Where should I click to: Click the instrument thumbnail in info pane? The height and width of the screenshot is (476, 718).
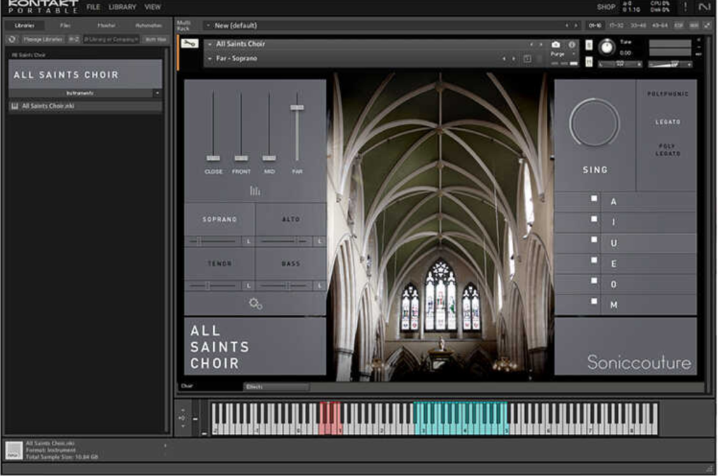click(x=14, y=450)
